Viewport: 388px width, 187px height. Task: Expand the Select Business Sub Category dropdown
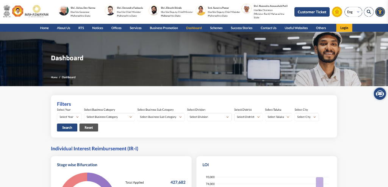[x=161, y=117]
